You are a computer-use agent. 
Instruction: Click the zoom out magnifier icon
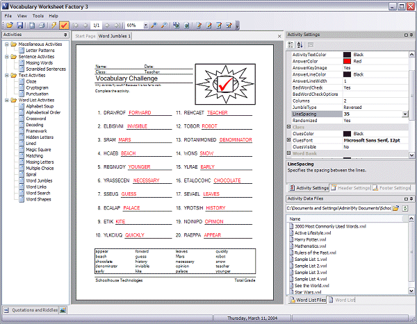[x=164, y=25]
